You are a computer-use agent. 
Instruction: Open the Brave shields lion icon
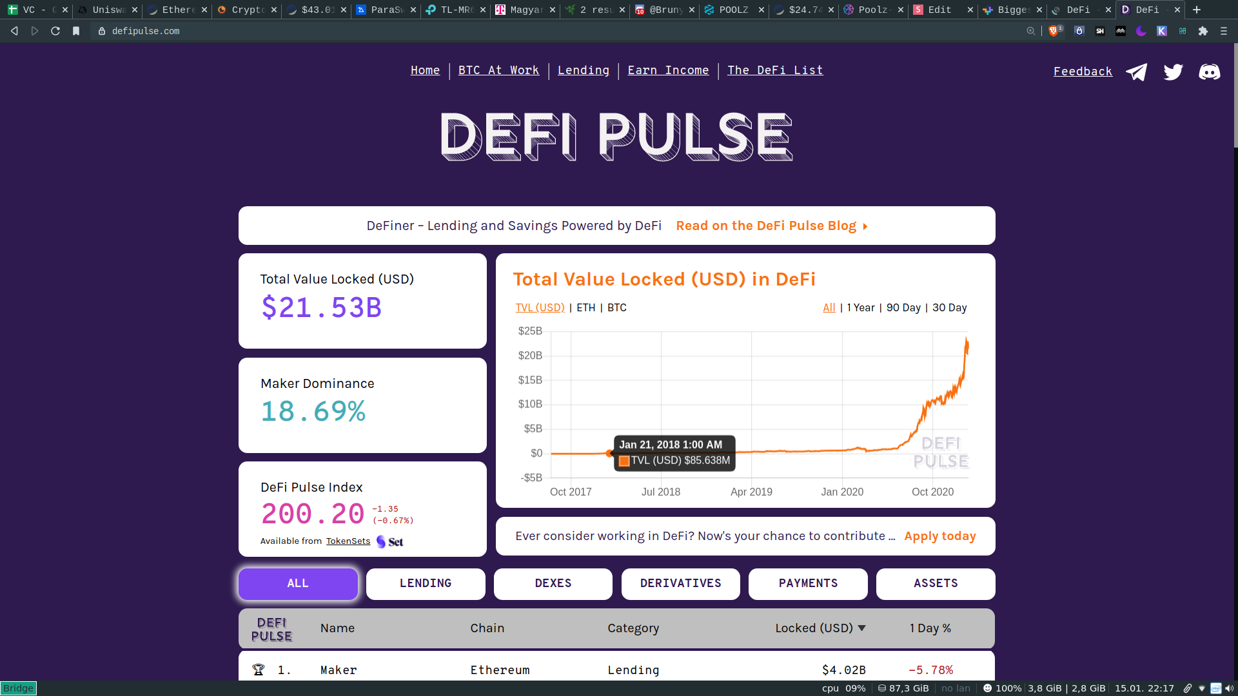1053,31
